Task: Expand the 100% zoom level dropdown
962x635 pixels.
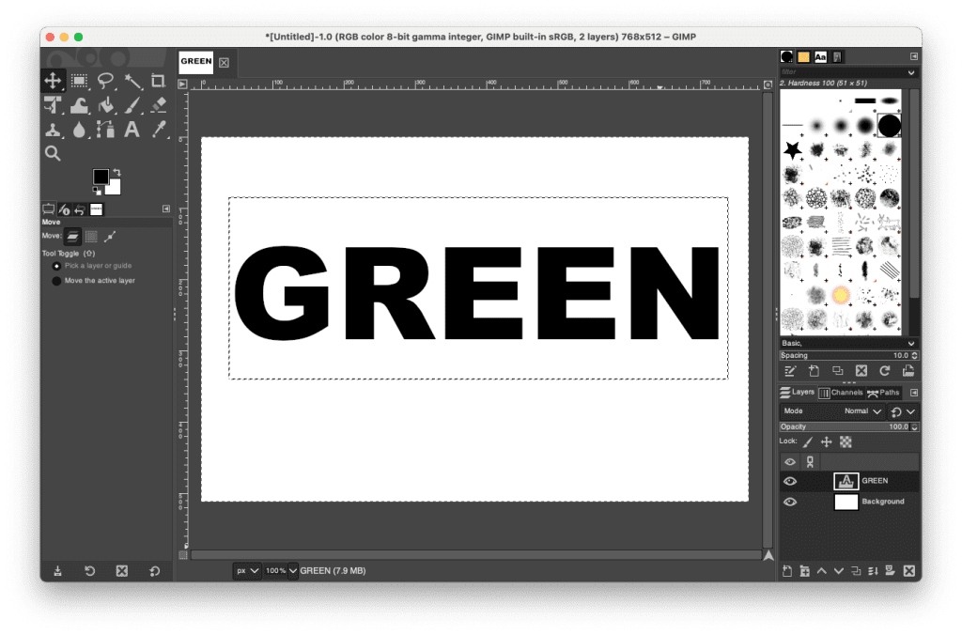Action: click(280, 570)
